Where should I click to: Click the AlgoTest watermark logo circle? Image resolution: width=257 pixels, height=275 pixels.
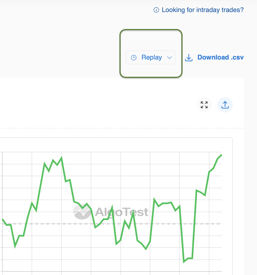point(82,212)
